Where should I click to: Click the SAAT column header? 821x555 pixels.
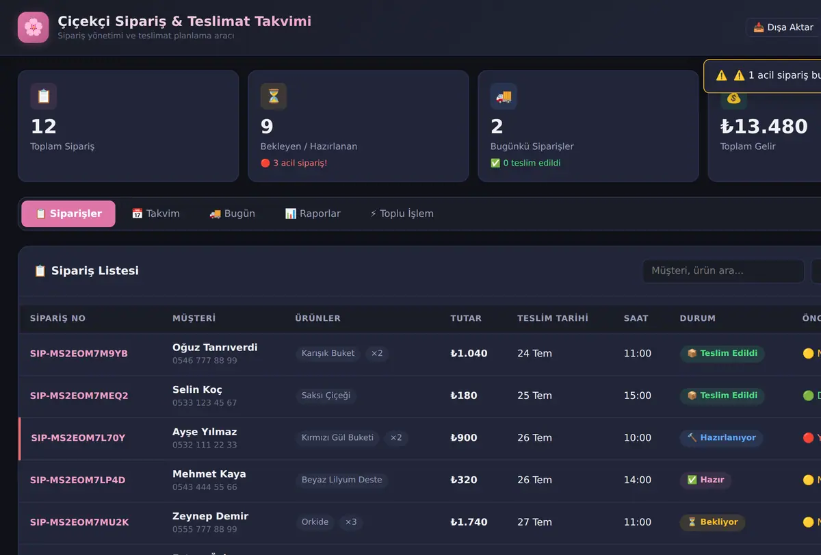click(x=636, y=318)
